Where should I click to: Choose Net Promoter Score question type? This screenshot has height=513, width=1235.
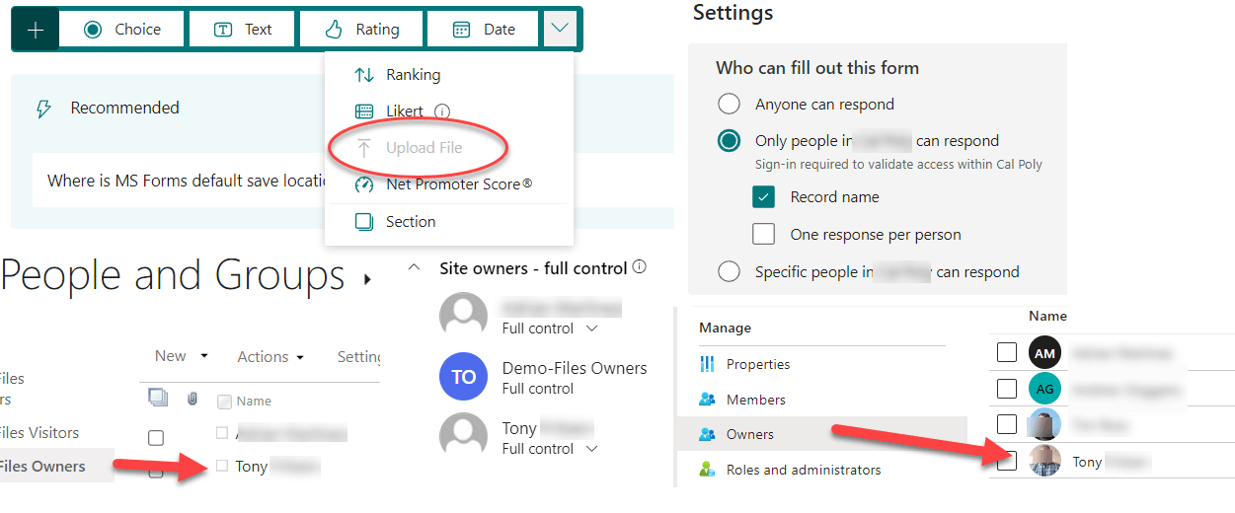coord(459,184)
